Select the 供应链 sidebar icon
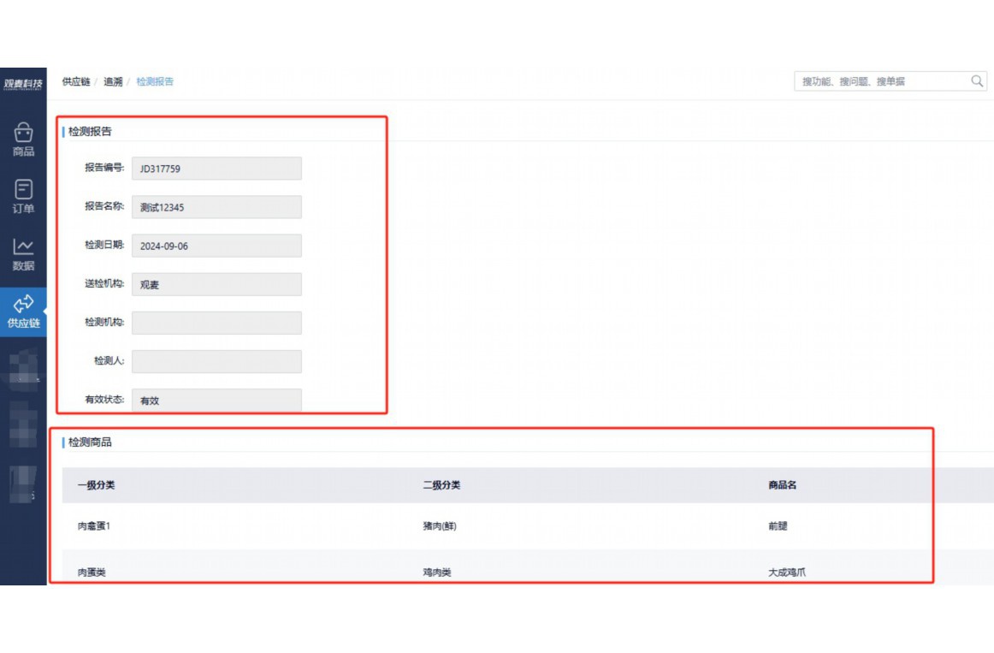Screen dimensions: 994x653 tap(23, 312)
